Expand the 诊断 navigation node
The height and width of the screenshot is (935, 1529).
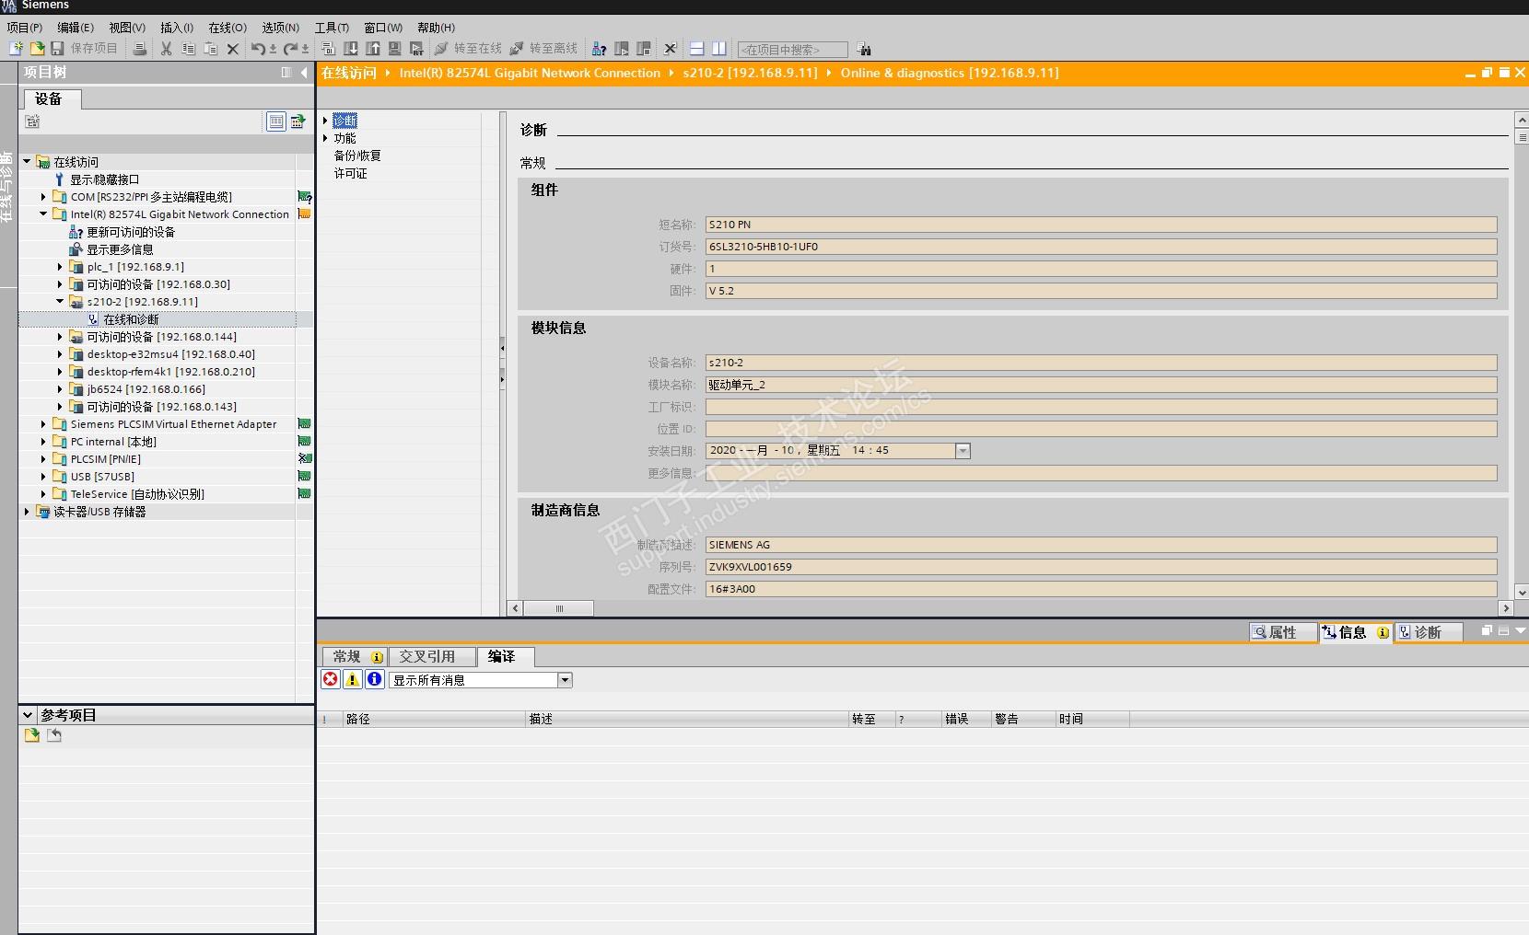click(x=325, y=121)
